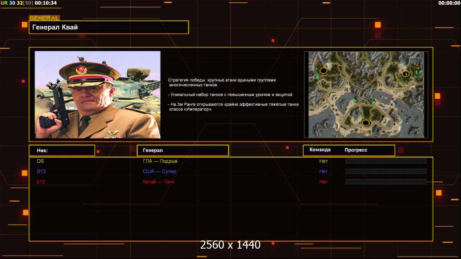Click the general's portrait image
Screen dimensions: 461x259
(98, 95)
